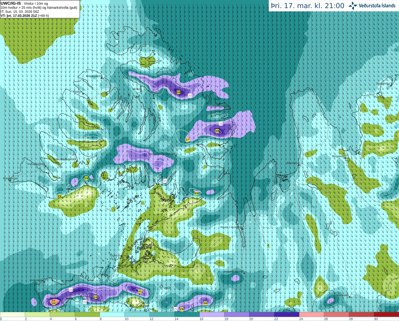399x321 pixels.
Task: Click the Holtavörðuheiði station label
Action: tap(234, 271)
